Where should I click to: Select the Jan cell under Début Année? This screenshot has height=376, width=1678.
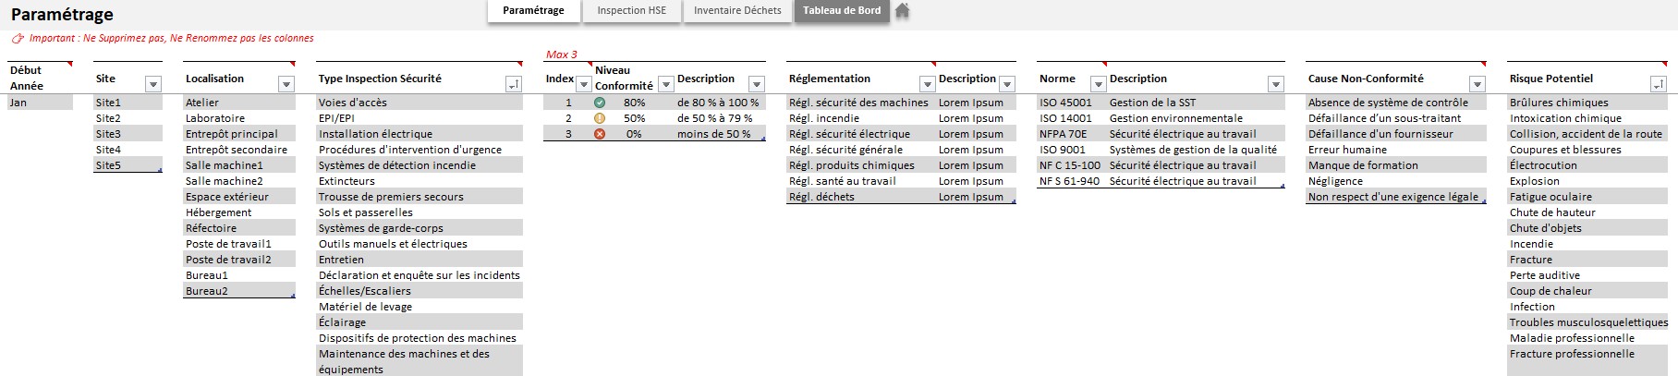[39, 103]
